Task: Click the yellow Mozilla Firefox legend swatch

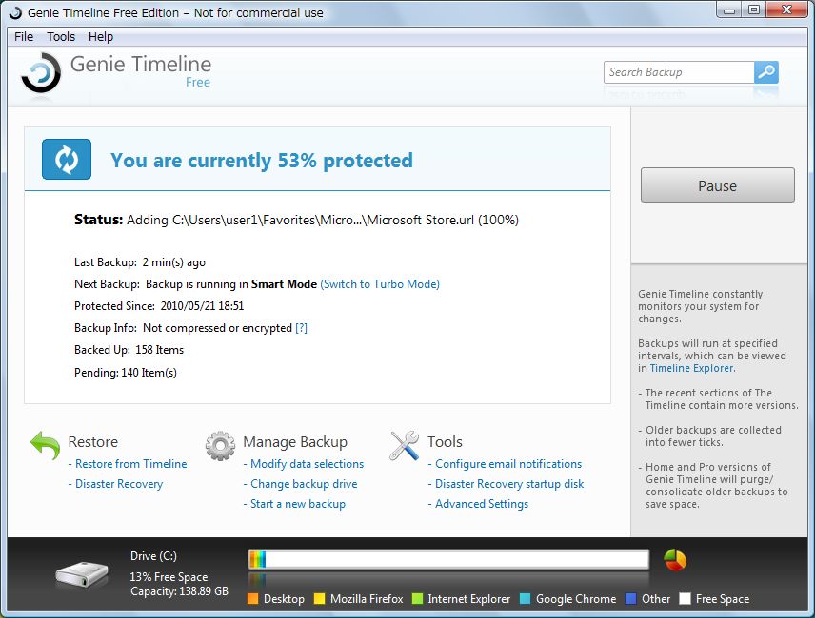Action: click(x=319, y=599)
